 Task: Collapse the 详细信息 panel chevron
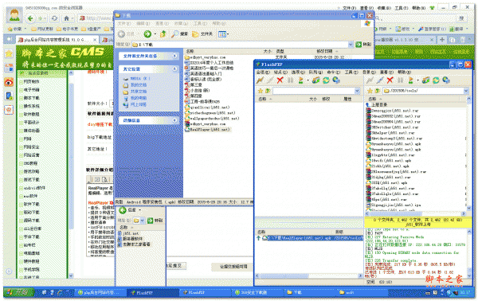click(x=174, y=120)
